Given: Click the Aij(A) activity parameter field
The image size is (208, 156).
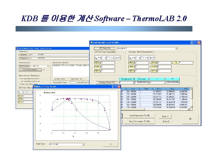Looking at the screenshot, I should pos(142,63).
